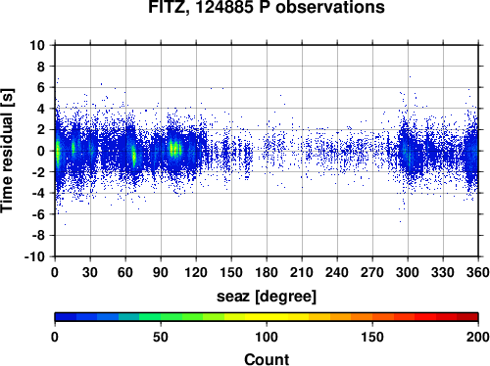The width and height of the screenshot is (490, 366).
Task: Select the green segment of the colorbar
Action: [x=171, y=317]
